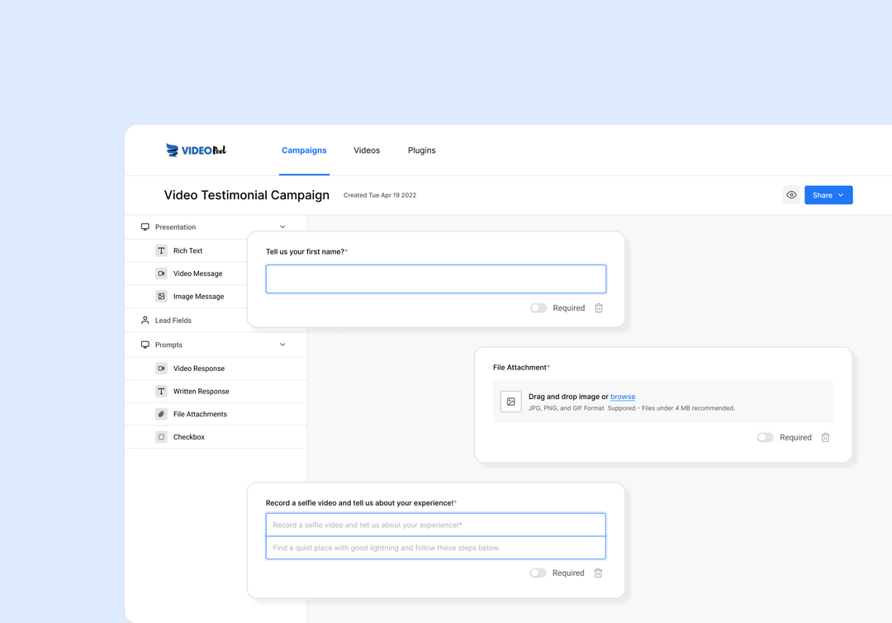This screenshot has width=892, height=623.
Task: Click the blue Share button
Action: tap(823, 194)
